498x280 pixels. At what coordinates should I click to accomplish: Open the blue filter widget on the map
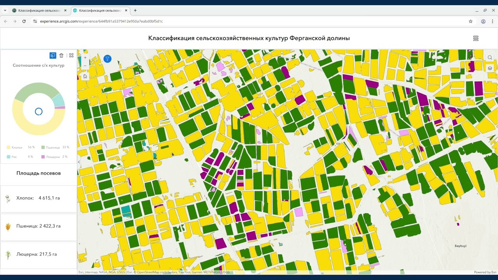click(x=107, y=59)
